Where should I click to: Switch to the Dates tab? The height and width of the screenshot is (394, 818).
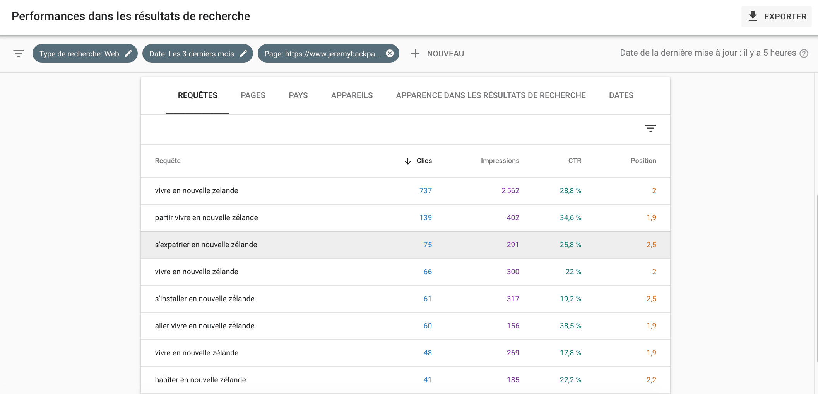coord(621,95)
